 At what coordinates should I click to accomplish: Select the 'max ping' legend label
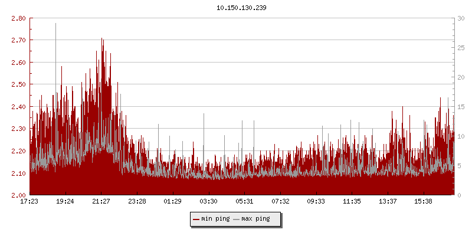(255, 219)
